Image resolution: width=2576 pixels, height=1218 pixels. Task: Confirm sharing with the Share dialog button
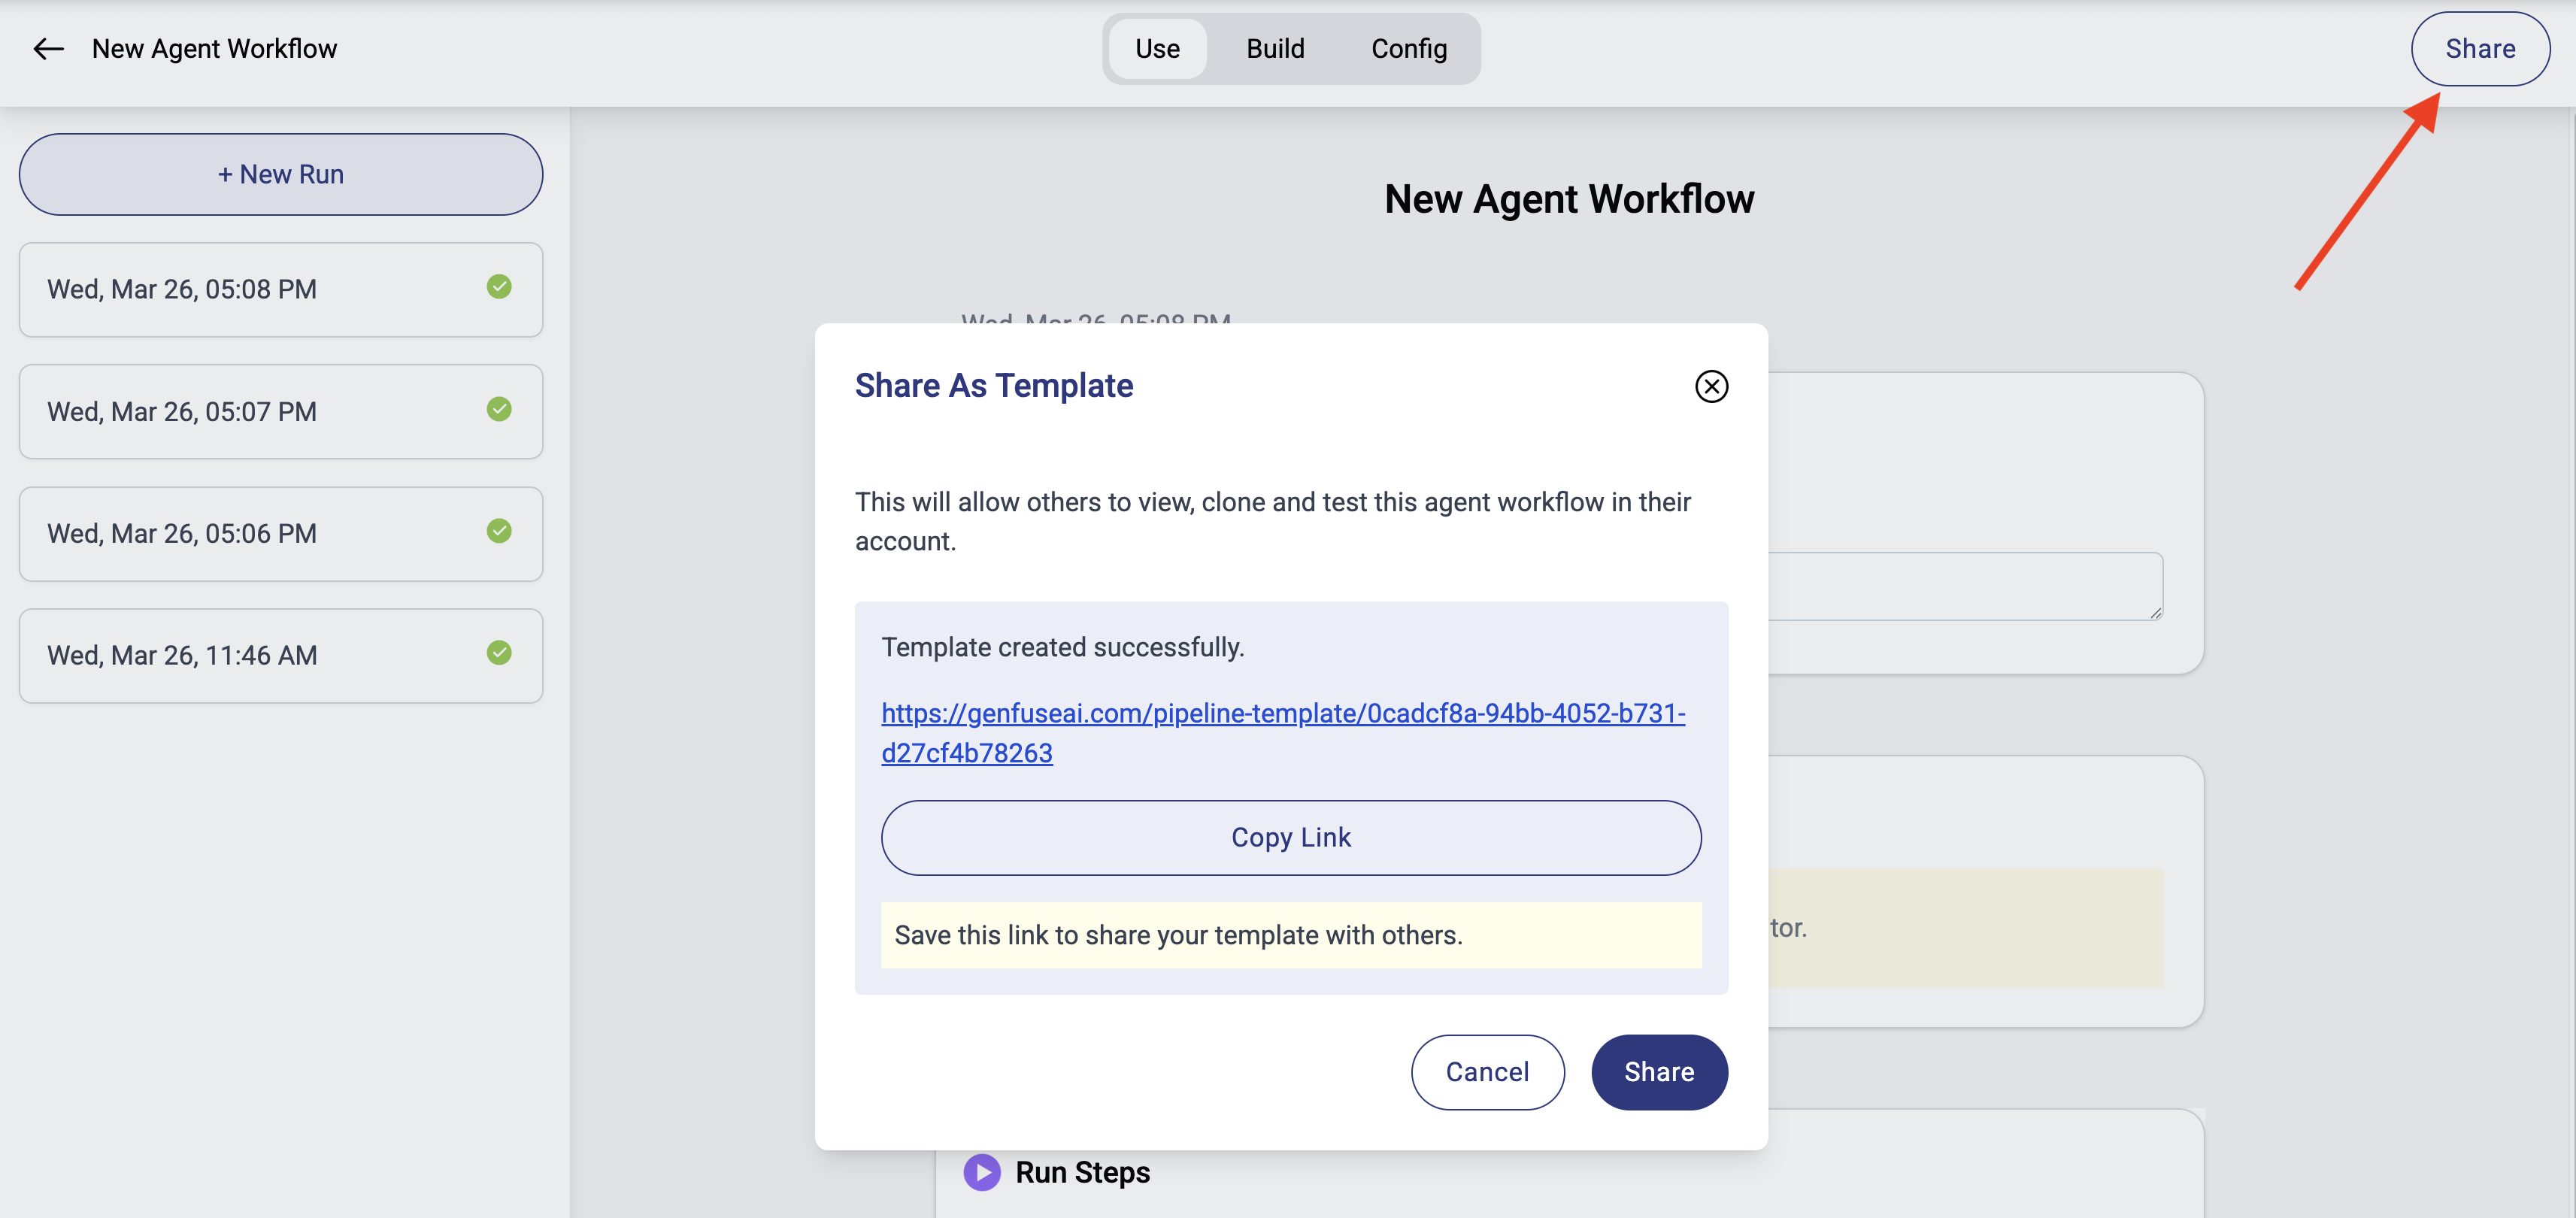pyautogui.click(x=1659, y=1071)
